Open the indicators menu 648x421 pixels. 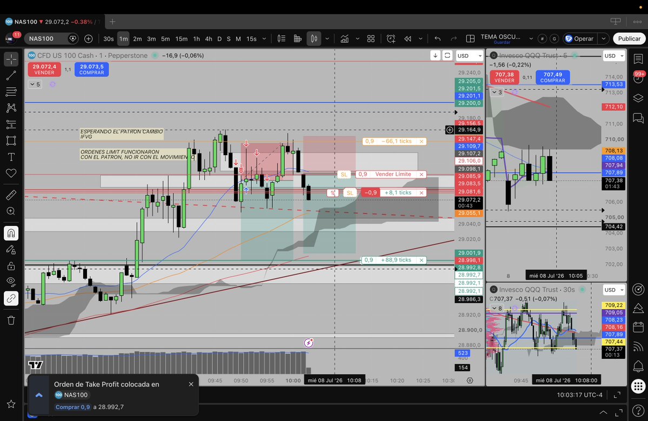click(344, 39)
